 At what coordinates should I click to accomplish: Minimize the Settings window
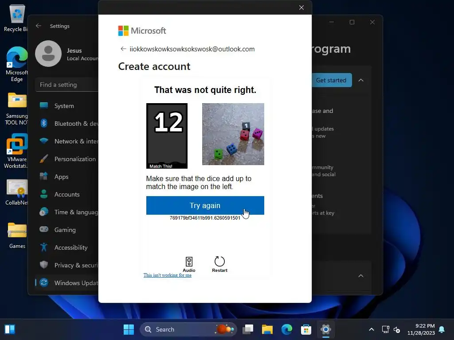pos(332,22)
